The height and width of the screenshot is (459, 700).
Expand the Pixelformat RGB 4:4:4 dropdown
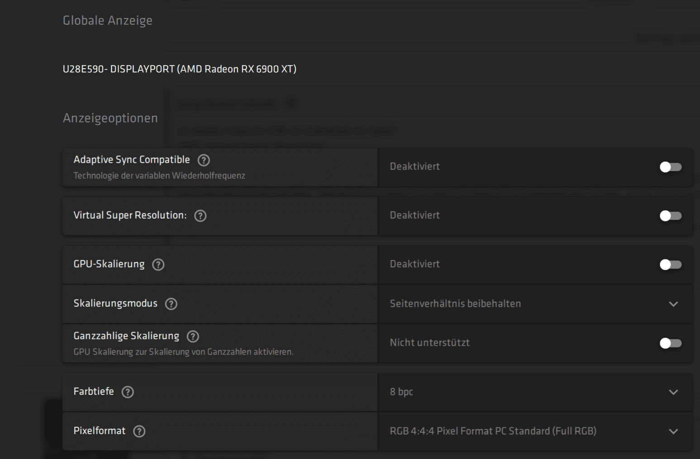tap(673, 431)
